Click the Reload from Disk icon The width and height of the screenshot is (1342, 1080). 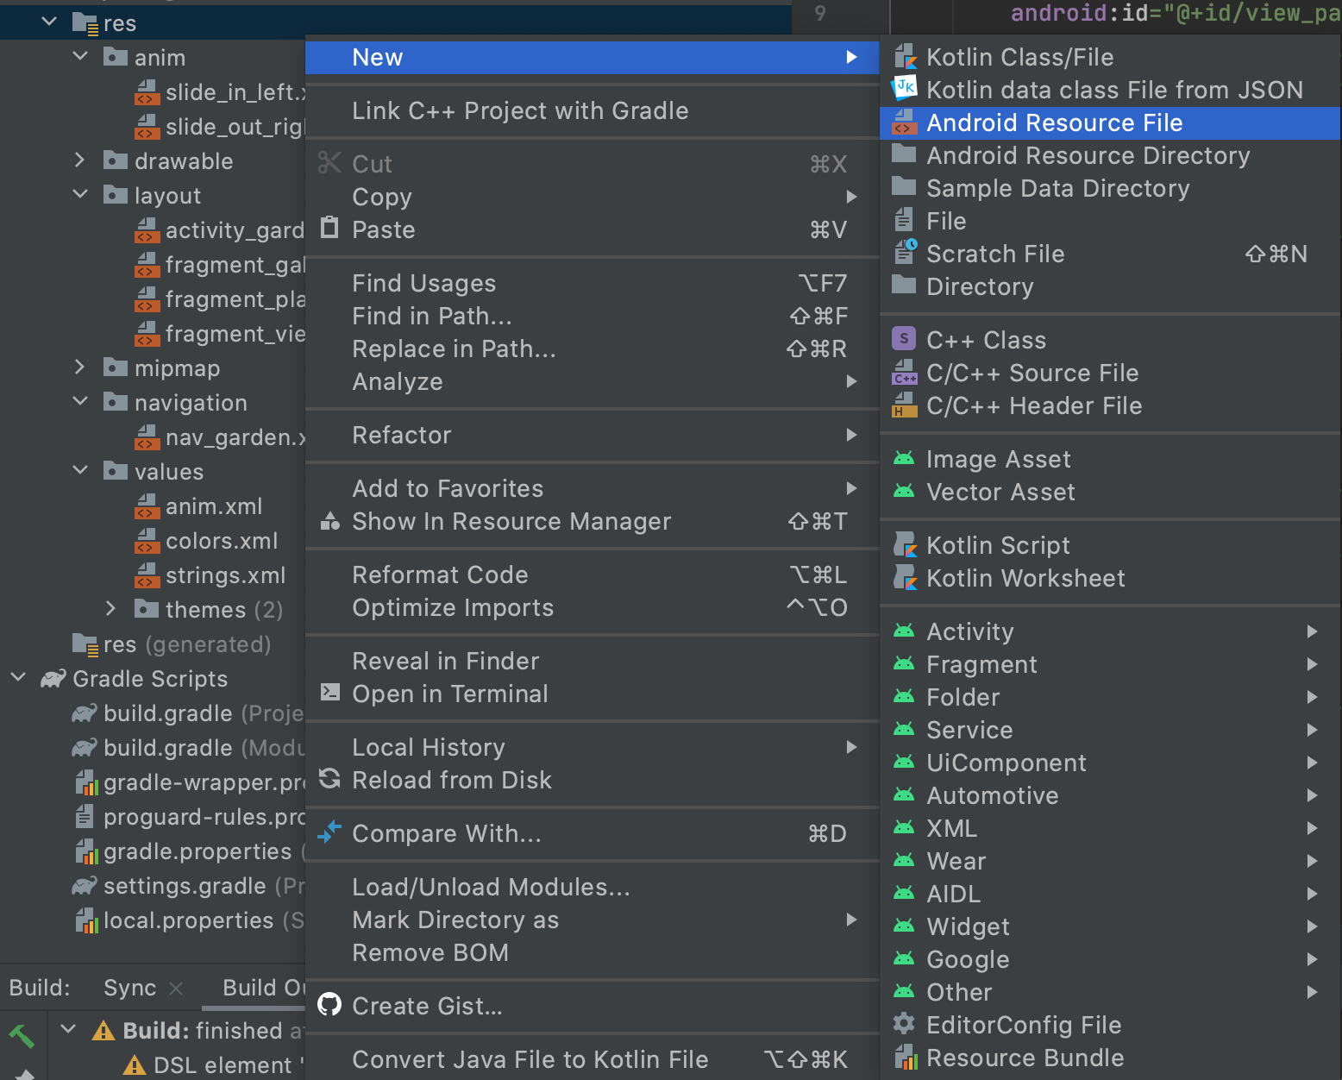(x=329, y=780)
